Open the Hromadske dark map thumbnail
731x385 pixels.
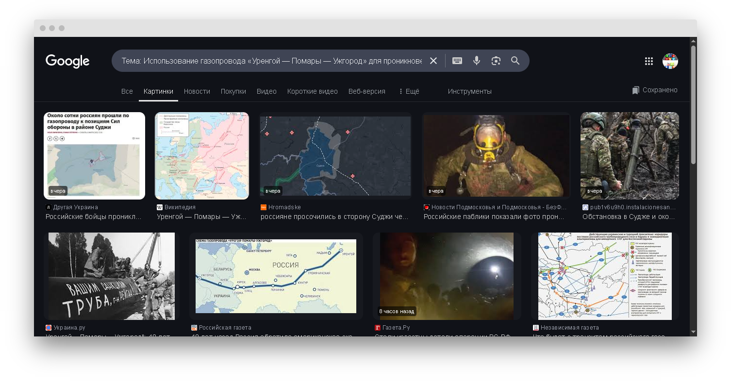(335, 156)
